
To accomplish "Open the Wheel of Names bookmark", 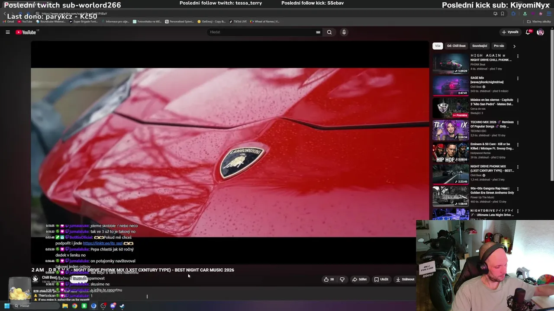I will [x=265, y=21].
